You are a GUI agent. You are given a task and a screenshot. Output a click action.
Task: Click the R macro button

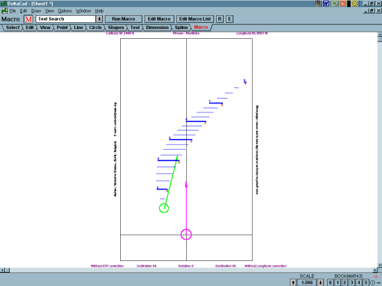tap(219, 19)
